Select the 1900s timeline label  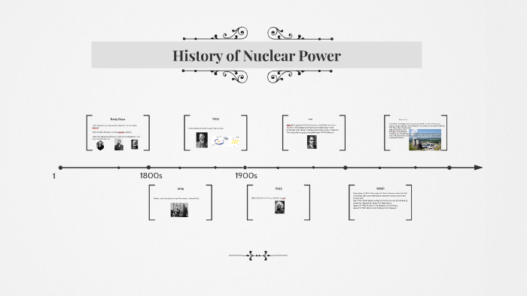(246, 176)
